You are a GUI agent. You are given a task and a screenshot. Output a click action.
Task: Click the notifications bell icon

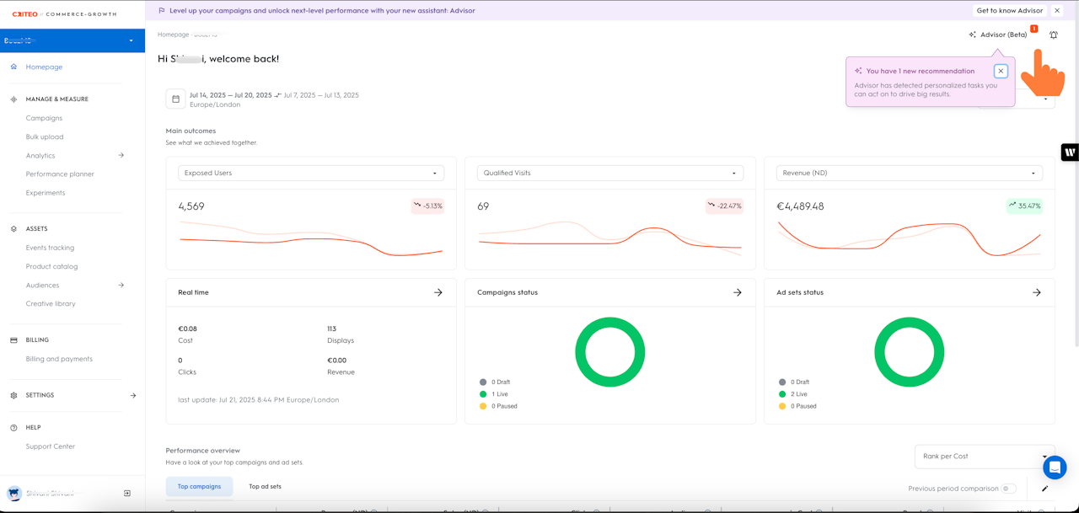pyautogui.click(x=1053, y=35)
